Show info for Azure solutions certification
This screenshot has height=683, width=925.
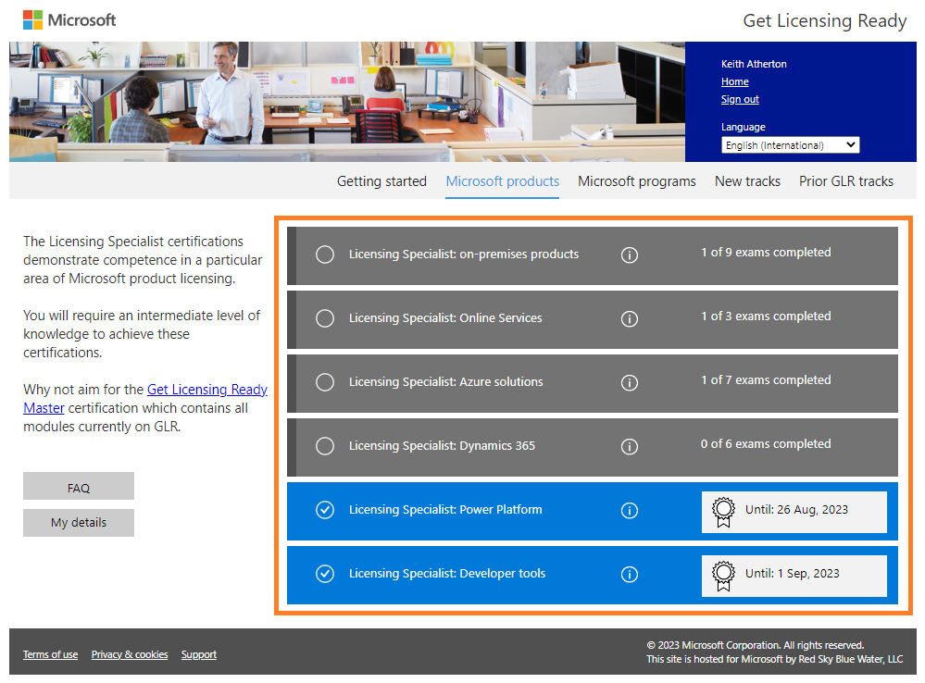point(630,382)
